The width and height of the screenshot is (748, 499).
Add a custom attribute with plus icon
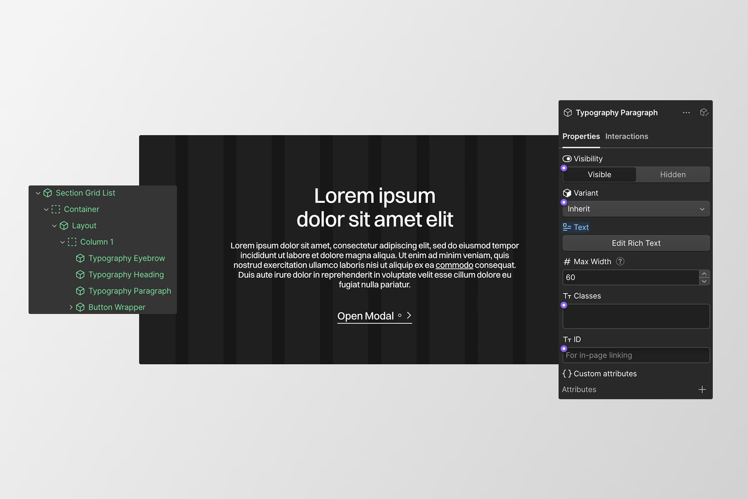702,390
